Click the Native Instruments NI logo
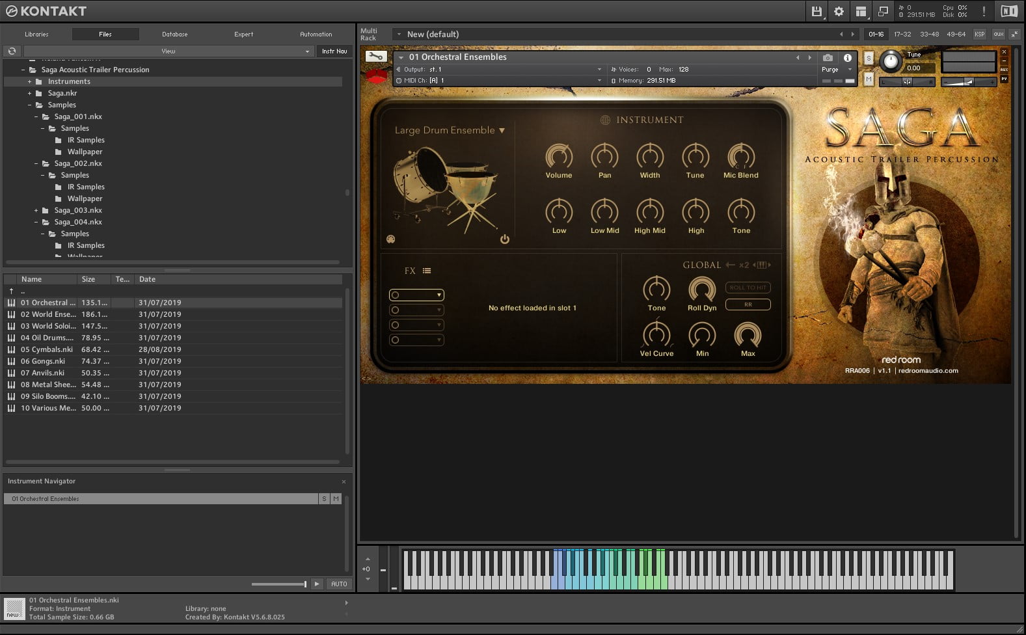The height and width of the screenshot is (635, 1026). point(1008,11)
